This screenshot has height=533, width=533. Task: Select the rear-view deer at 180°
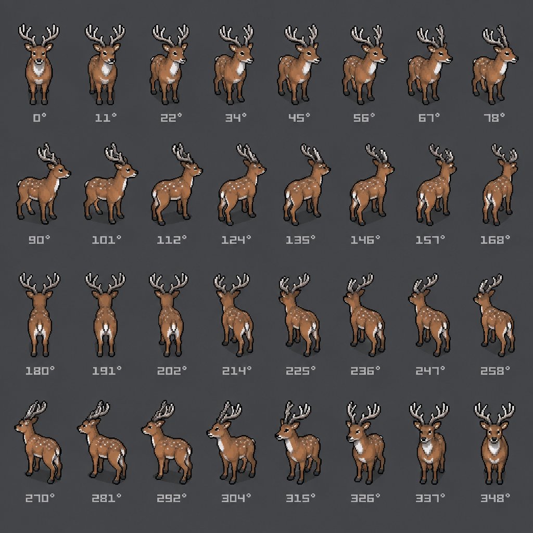(x=40, y=314)
